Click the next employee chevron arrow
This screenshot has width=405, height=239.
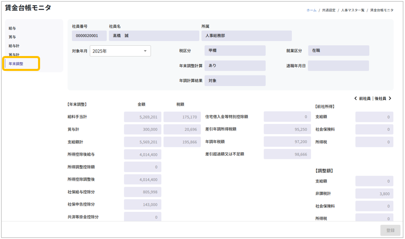390,98
